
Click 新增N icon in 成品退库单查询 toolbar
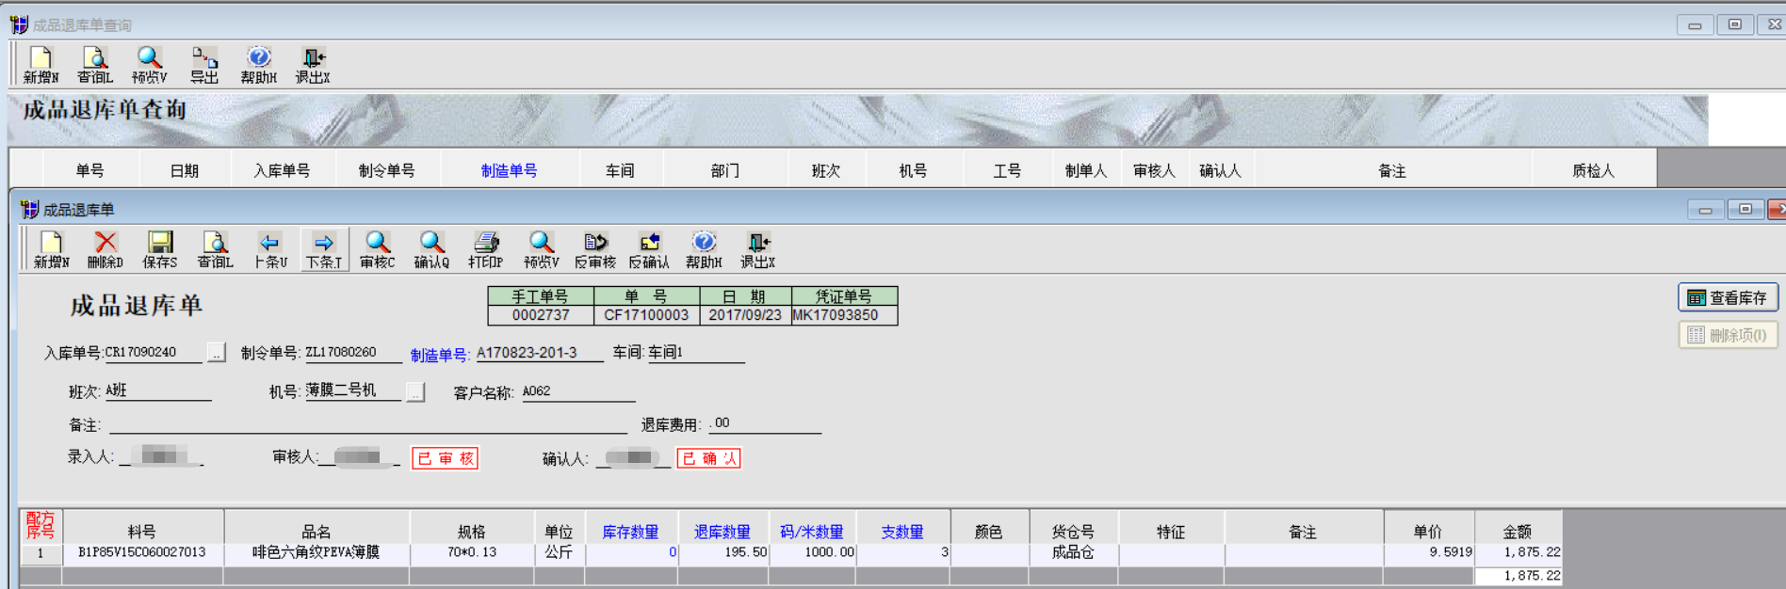tap(41, 65)
